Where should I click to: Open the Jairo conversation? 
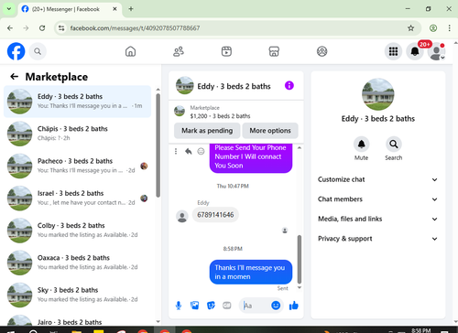click(77, 319)
